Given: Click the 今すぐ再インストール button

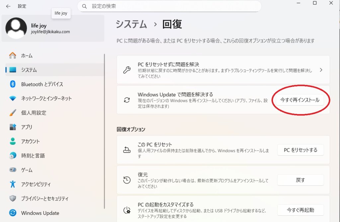Looking at the screenshot, I should 300,100.
